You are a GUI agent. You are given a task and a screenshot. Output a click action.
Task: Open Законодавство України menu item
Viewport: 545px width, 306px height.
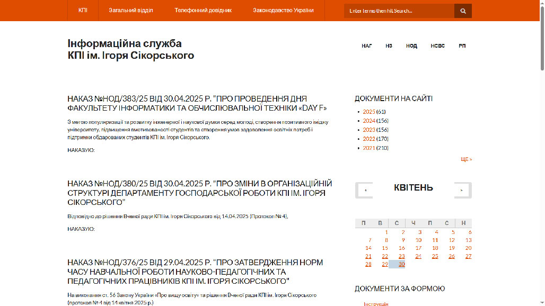coord(283,10)
